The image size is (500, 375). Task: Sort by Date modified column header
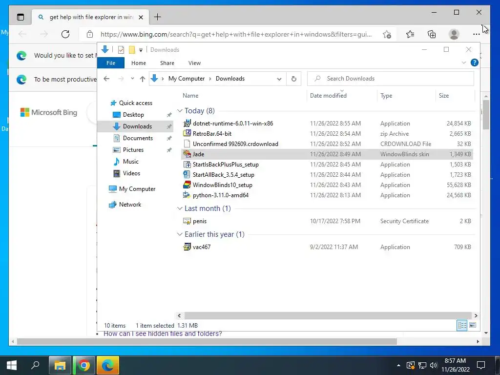(x=328, y=96)
